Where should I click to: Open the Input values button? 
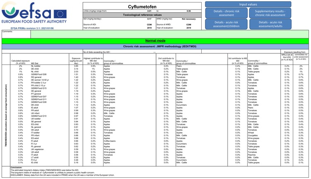pyautogui.click(x=248, y=4)
